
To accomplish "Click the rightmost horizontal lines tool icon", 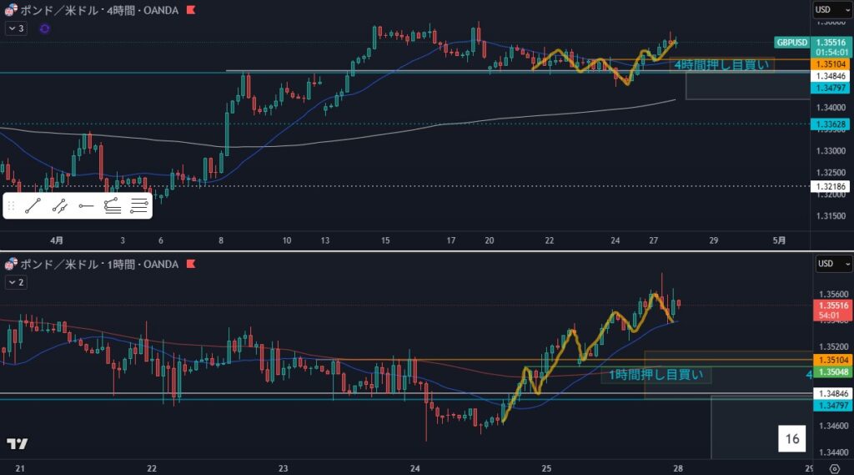I will pos(139,205).
